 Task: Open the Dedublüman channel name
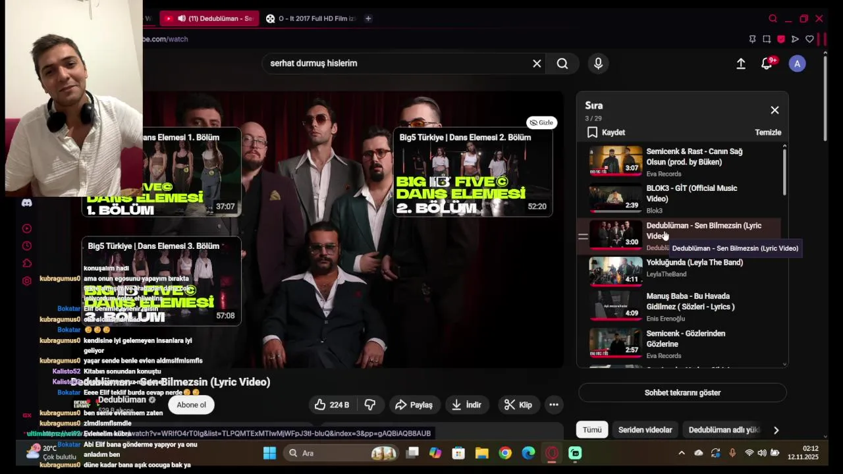pos(122,400)
